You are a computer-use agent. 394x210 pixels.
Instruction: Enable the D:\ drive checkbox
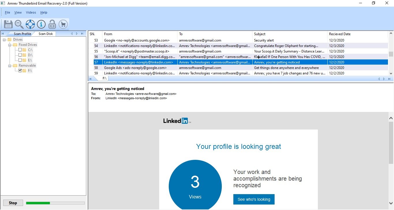point(20,55)
